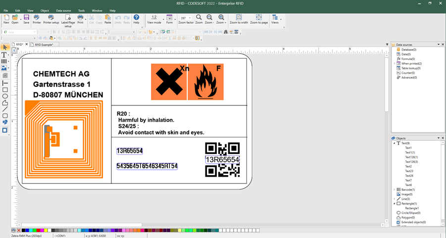The width and height of the screenshot is (446, 238).
Task: Open Printer setup
Action: (x=51, y=19)
